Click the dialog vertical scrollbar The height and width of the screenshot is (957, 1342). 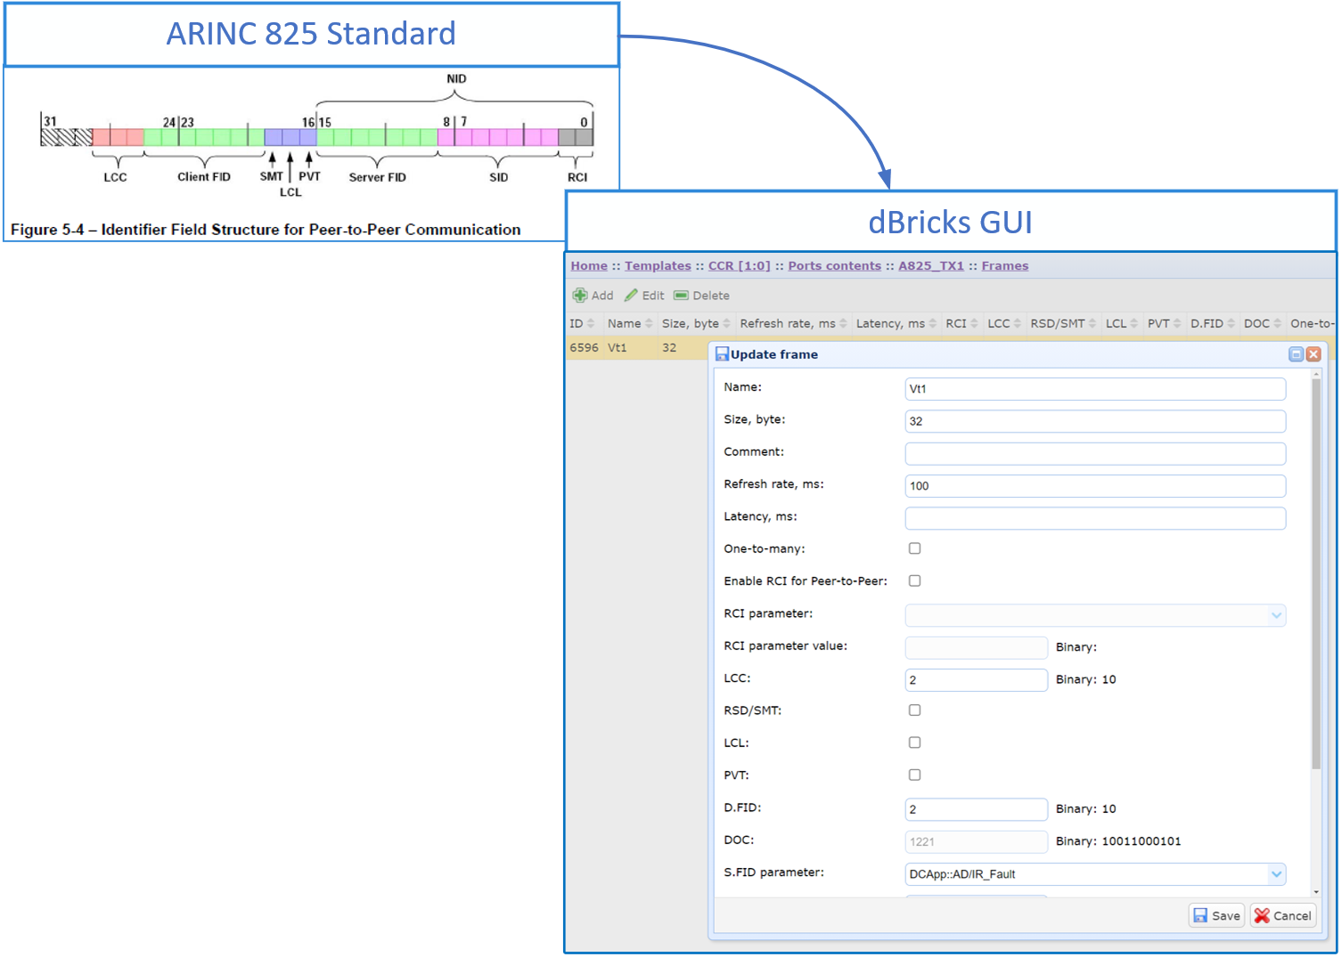click(1316, 574)
